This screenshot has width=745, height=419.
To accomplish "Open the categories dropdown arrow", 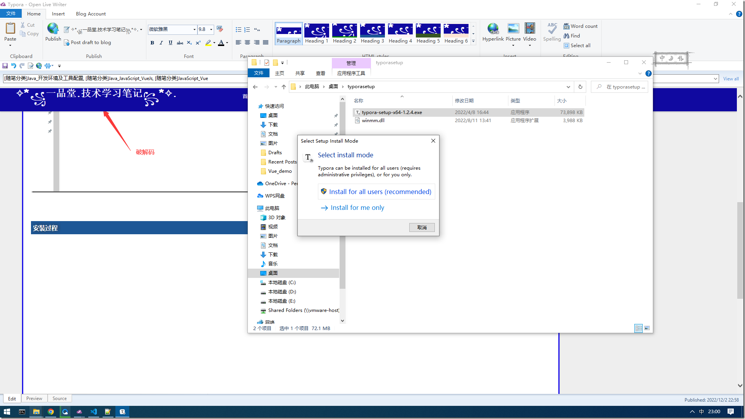I will [715, 79].
